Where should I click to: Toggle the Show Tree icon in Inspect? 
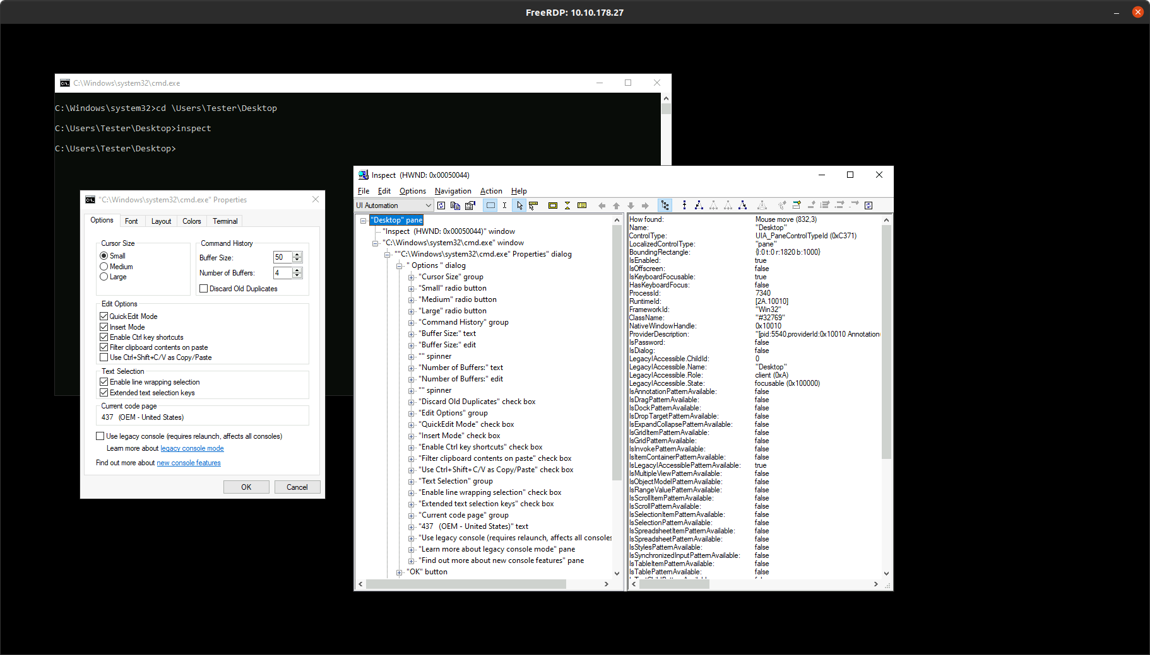pos(665,206)
